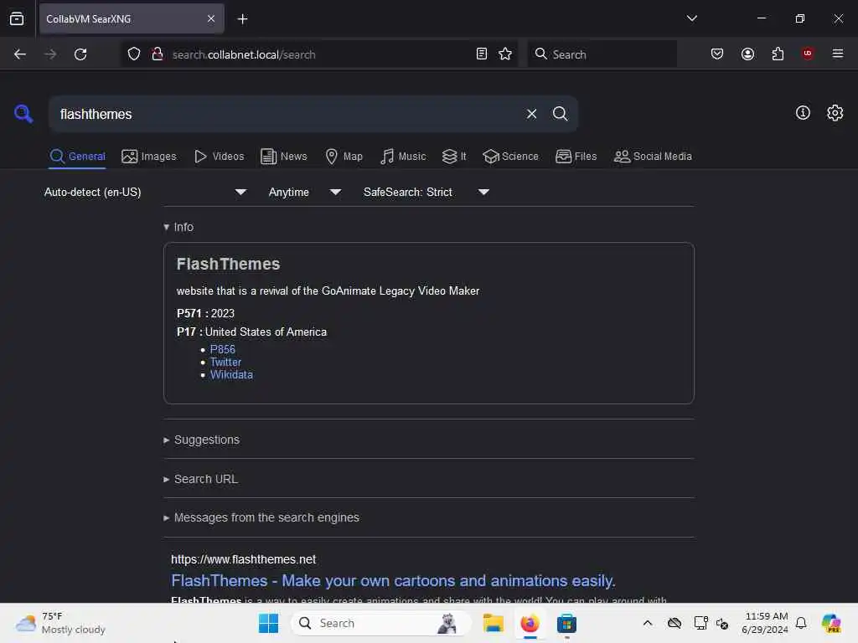Open Firefox application menu

point(838,54)
